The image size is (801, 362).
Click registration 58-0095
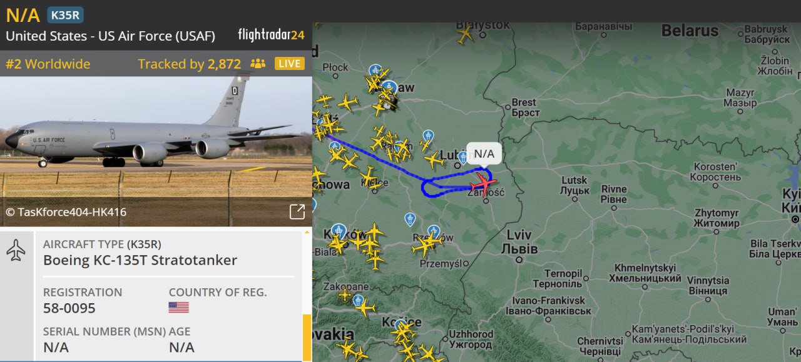pos(69,308)
